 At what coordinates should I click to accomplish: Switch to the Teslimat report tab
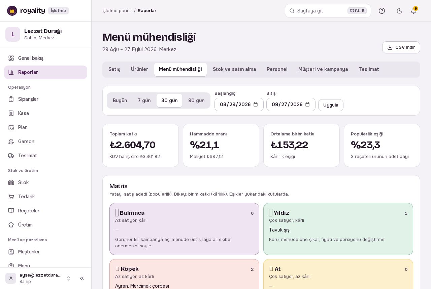(369, 70)
